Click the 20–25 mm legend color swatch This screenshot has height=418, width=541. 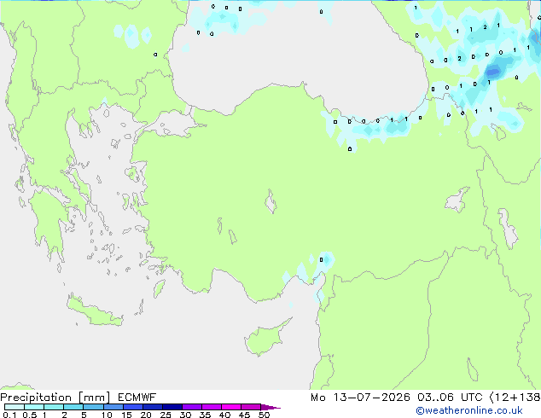coord(153,407)
